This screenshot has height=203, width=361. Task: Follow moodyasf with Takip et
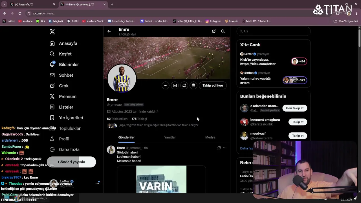click(x=298, y=136)
